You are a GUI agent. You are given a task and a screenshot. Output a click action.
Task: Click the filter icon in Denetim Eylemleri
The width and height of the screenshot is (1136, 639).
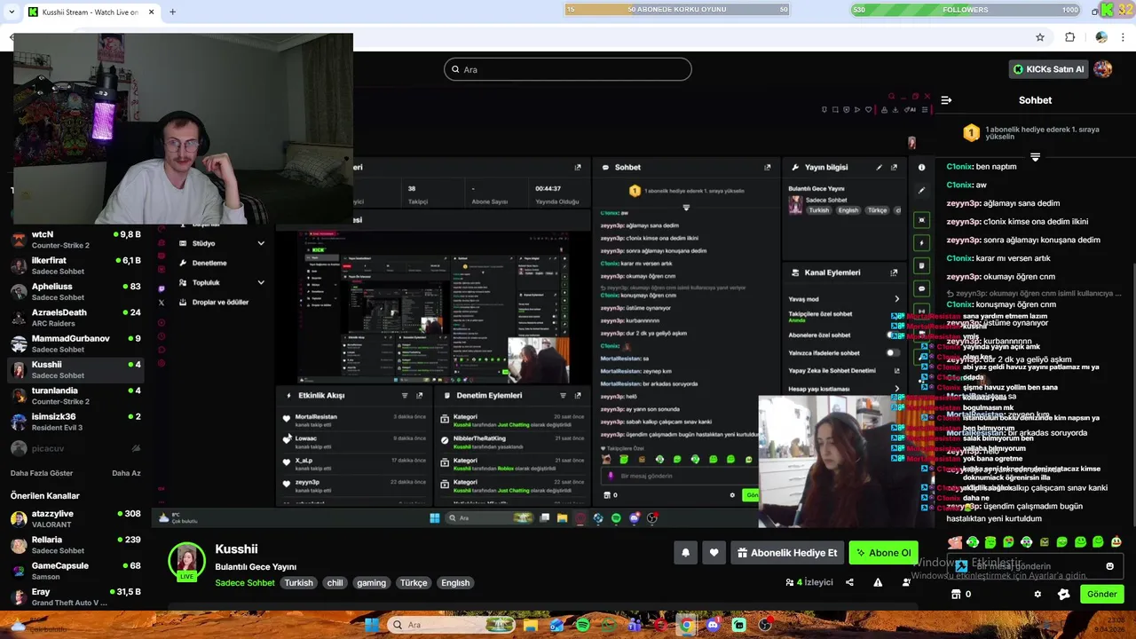563,396
